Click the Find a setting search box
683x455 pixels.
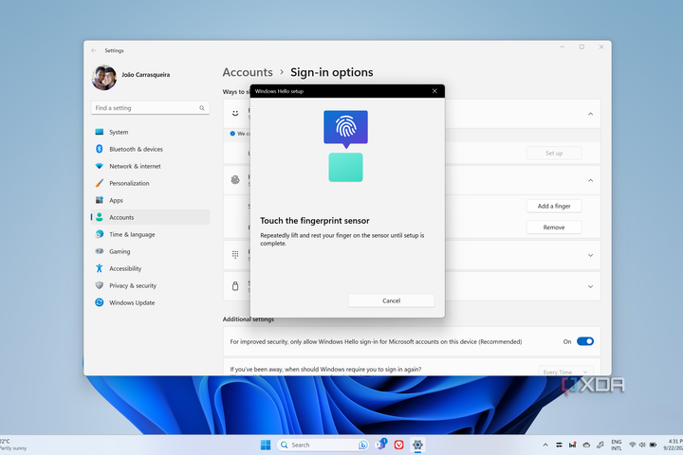[150, 107]
